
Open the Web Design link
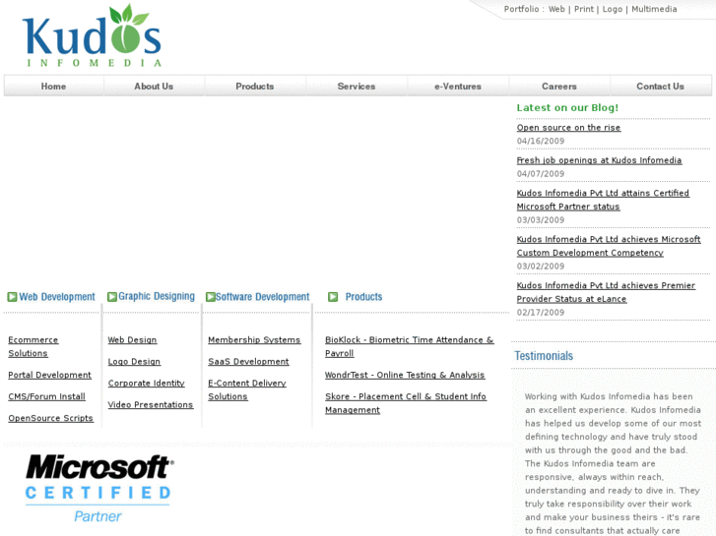click(132, 340)
